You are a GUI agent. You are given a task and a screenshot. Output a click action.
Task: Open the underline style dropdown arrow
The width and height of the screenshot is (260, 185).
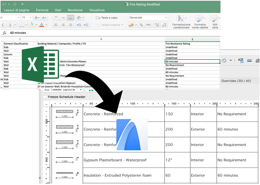pos(15,25)
